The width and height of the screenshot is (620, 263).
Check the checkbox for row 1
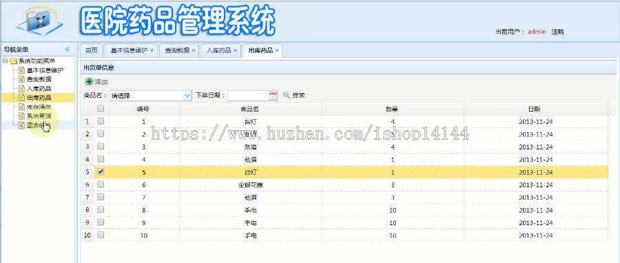click(x=101, y=121)
